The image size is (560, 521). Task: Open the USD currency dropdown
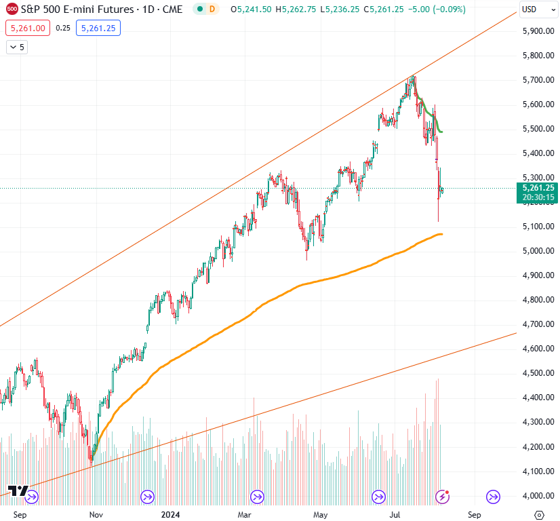pos(538,9)
